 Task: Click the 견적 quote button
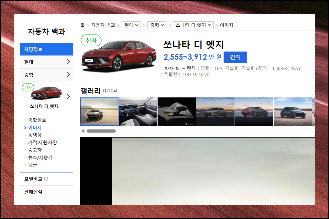pyautogui.click(x=235, y=57)
